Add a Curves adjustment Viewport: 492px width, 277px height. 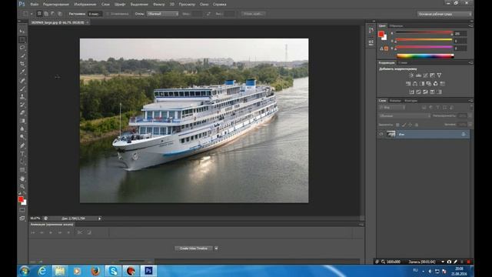[425, 75]
